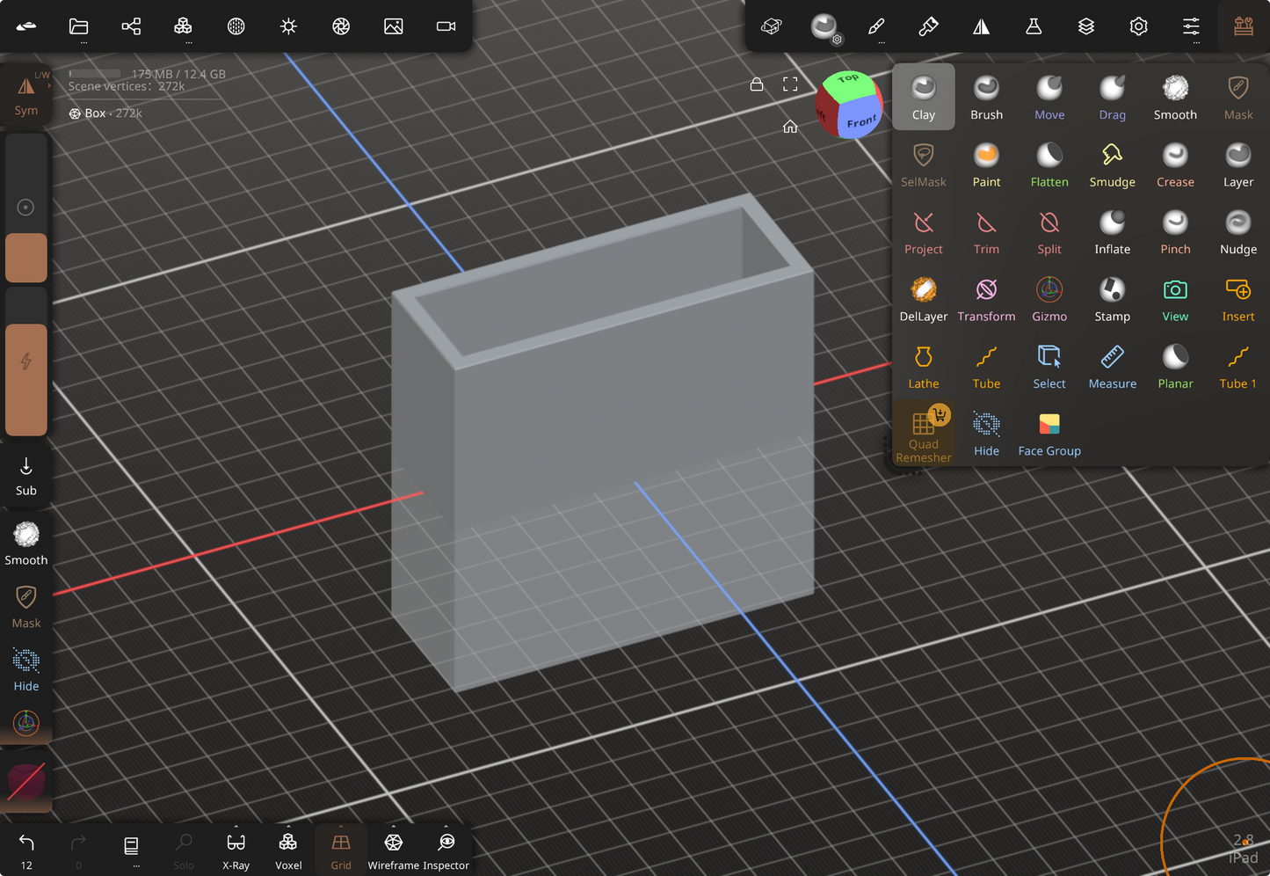Image resolution: width=1270 pixels, height=876 pixels.
Task: Choose the Flatten tool
Action: pos(1049,164)
